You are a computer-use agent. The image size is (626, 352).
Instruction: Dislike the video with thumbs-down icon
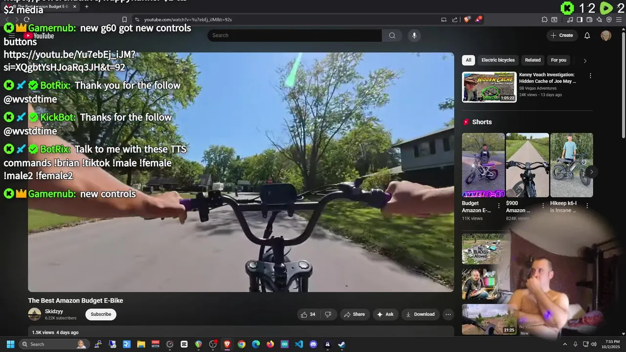pos(328,314)
